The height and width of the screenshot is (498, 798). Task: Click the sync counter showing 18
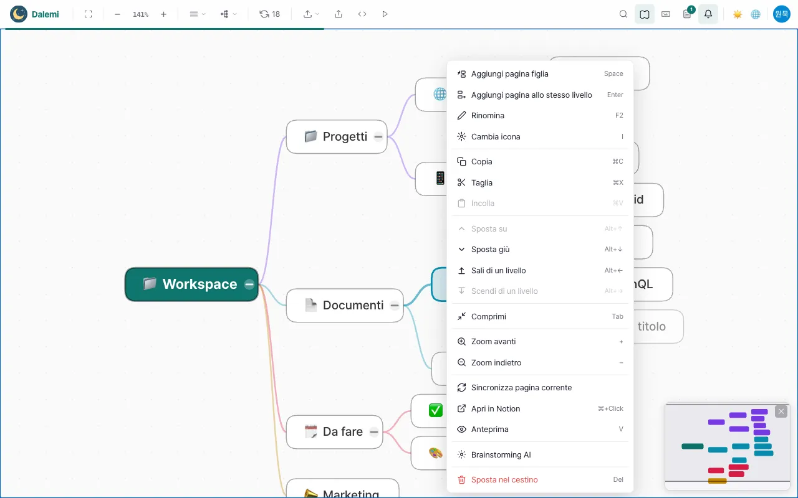tap(270, 14)
